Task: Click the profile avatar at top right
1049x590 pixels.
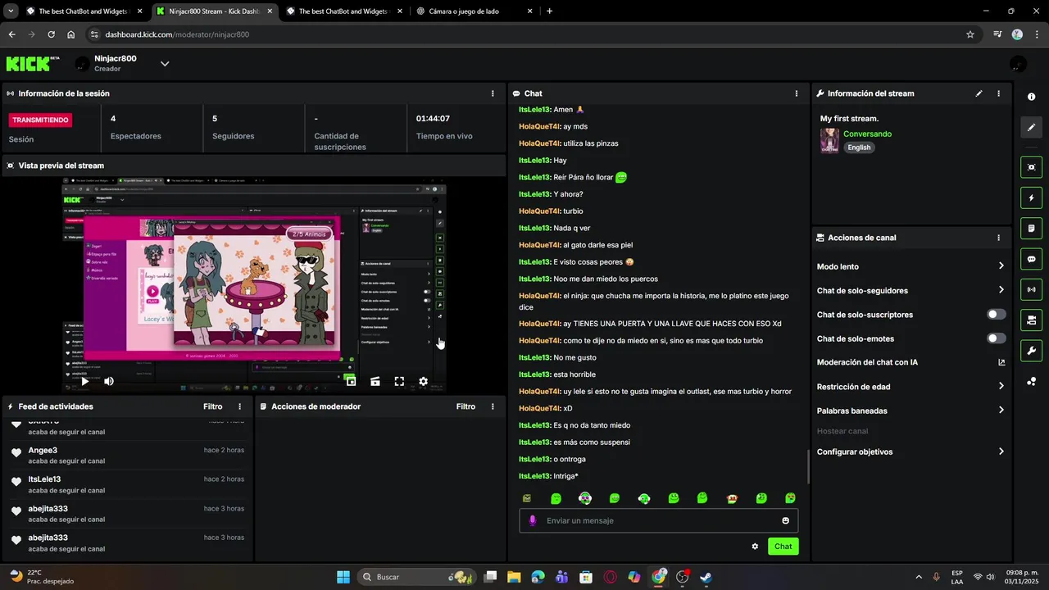Action: (1018, 64)
